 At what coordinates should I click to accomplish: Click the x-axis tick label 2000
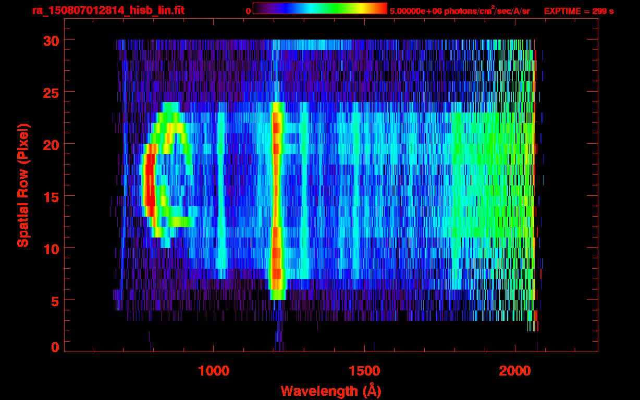[515, 371]
